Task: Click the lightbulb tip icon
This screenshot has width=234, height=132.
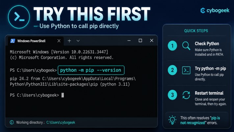Action: (172, 120)
